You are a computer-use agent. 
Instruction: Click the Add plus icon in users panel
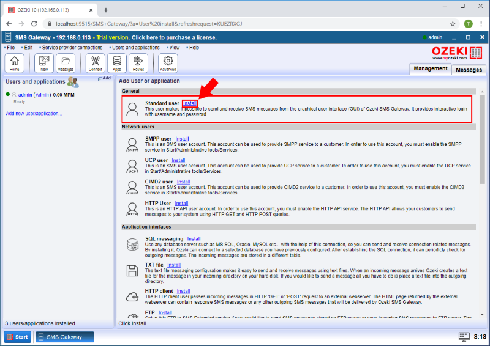pos(100,79)
